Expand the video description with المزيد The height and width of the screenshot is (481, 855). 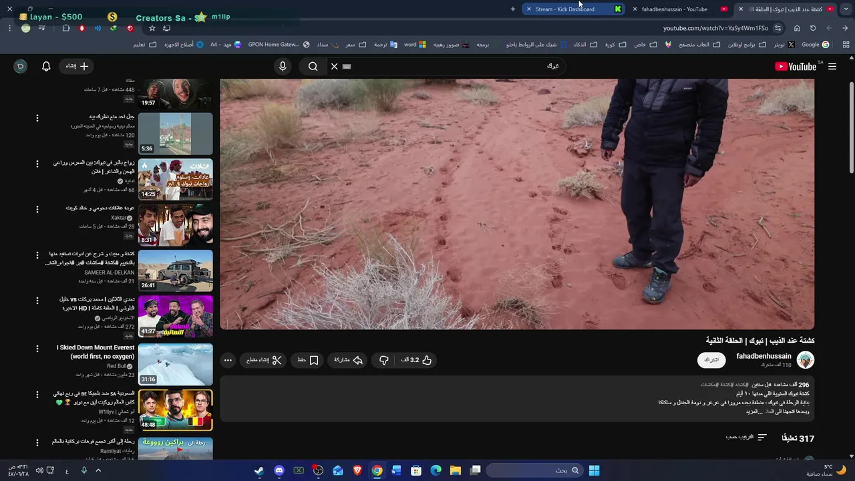753,412
